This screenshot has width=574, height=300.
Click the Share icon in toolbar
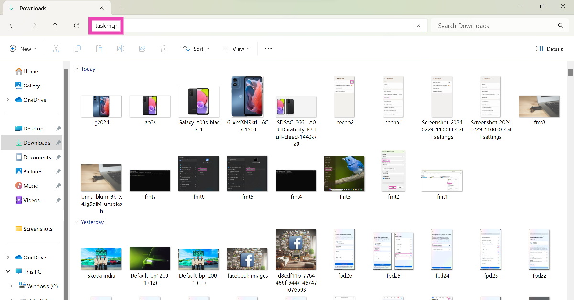click(x=142, y=49)
